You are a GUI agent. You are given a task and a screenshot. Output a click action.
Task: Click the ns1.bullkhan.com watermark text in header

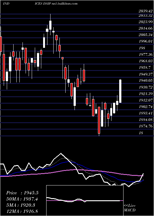tap(65, 3)
